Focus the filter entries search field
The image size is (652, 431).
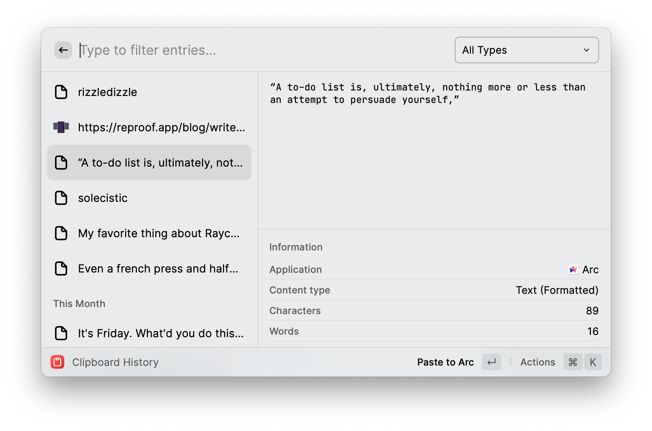click(x=258, y=50)
